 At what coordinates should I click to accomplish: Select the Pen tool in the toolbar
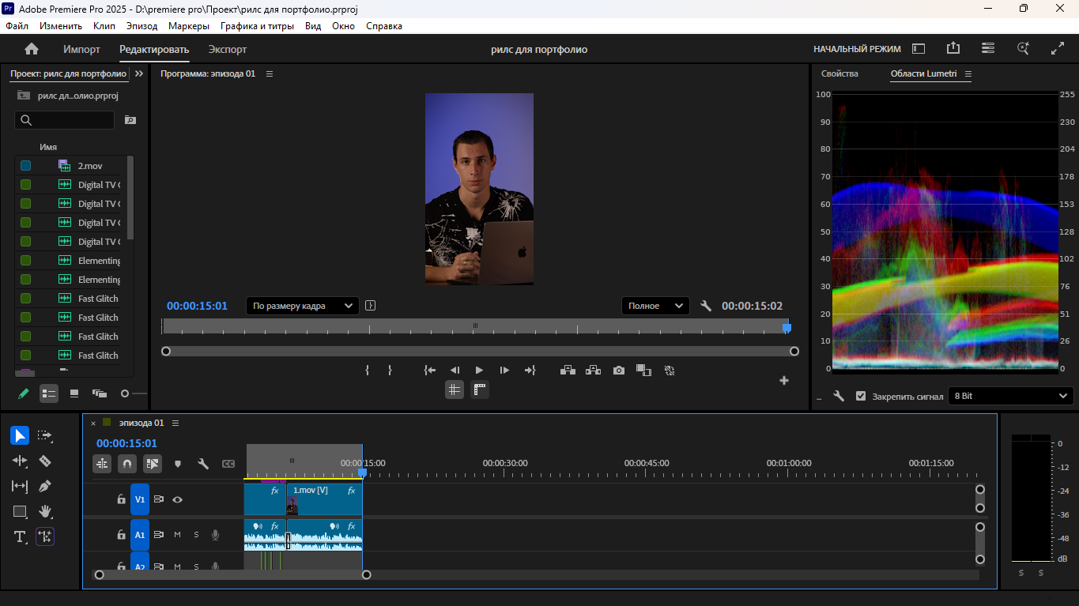45,486
